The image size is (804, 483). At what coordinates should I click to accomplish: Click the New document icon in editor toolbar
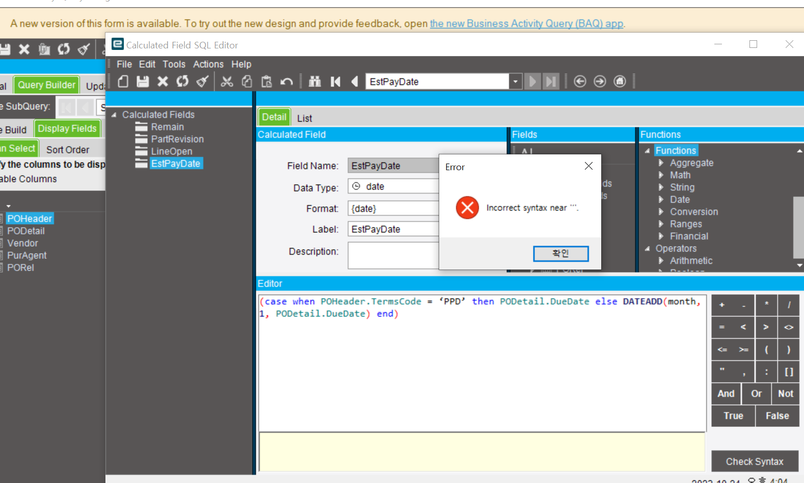123,82
